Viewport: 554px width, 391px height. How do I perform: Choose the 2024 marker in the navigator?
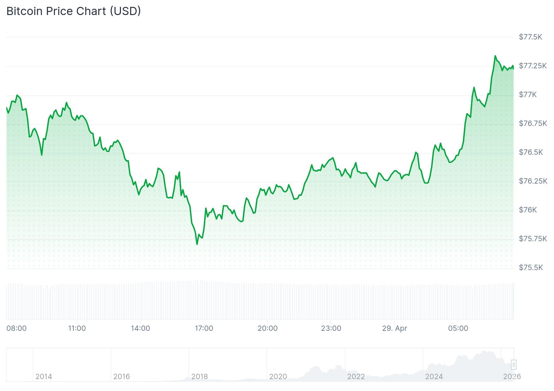(434, 376)
